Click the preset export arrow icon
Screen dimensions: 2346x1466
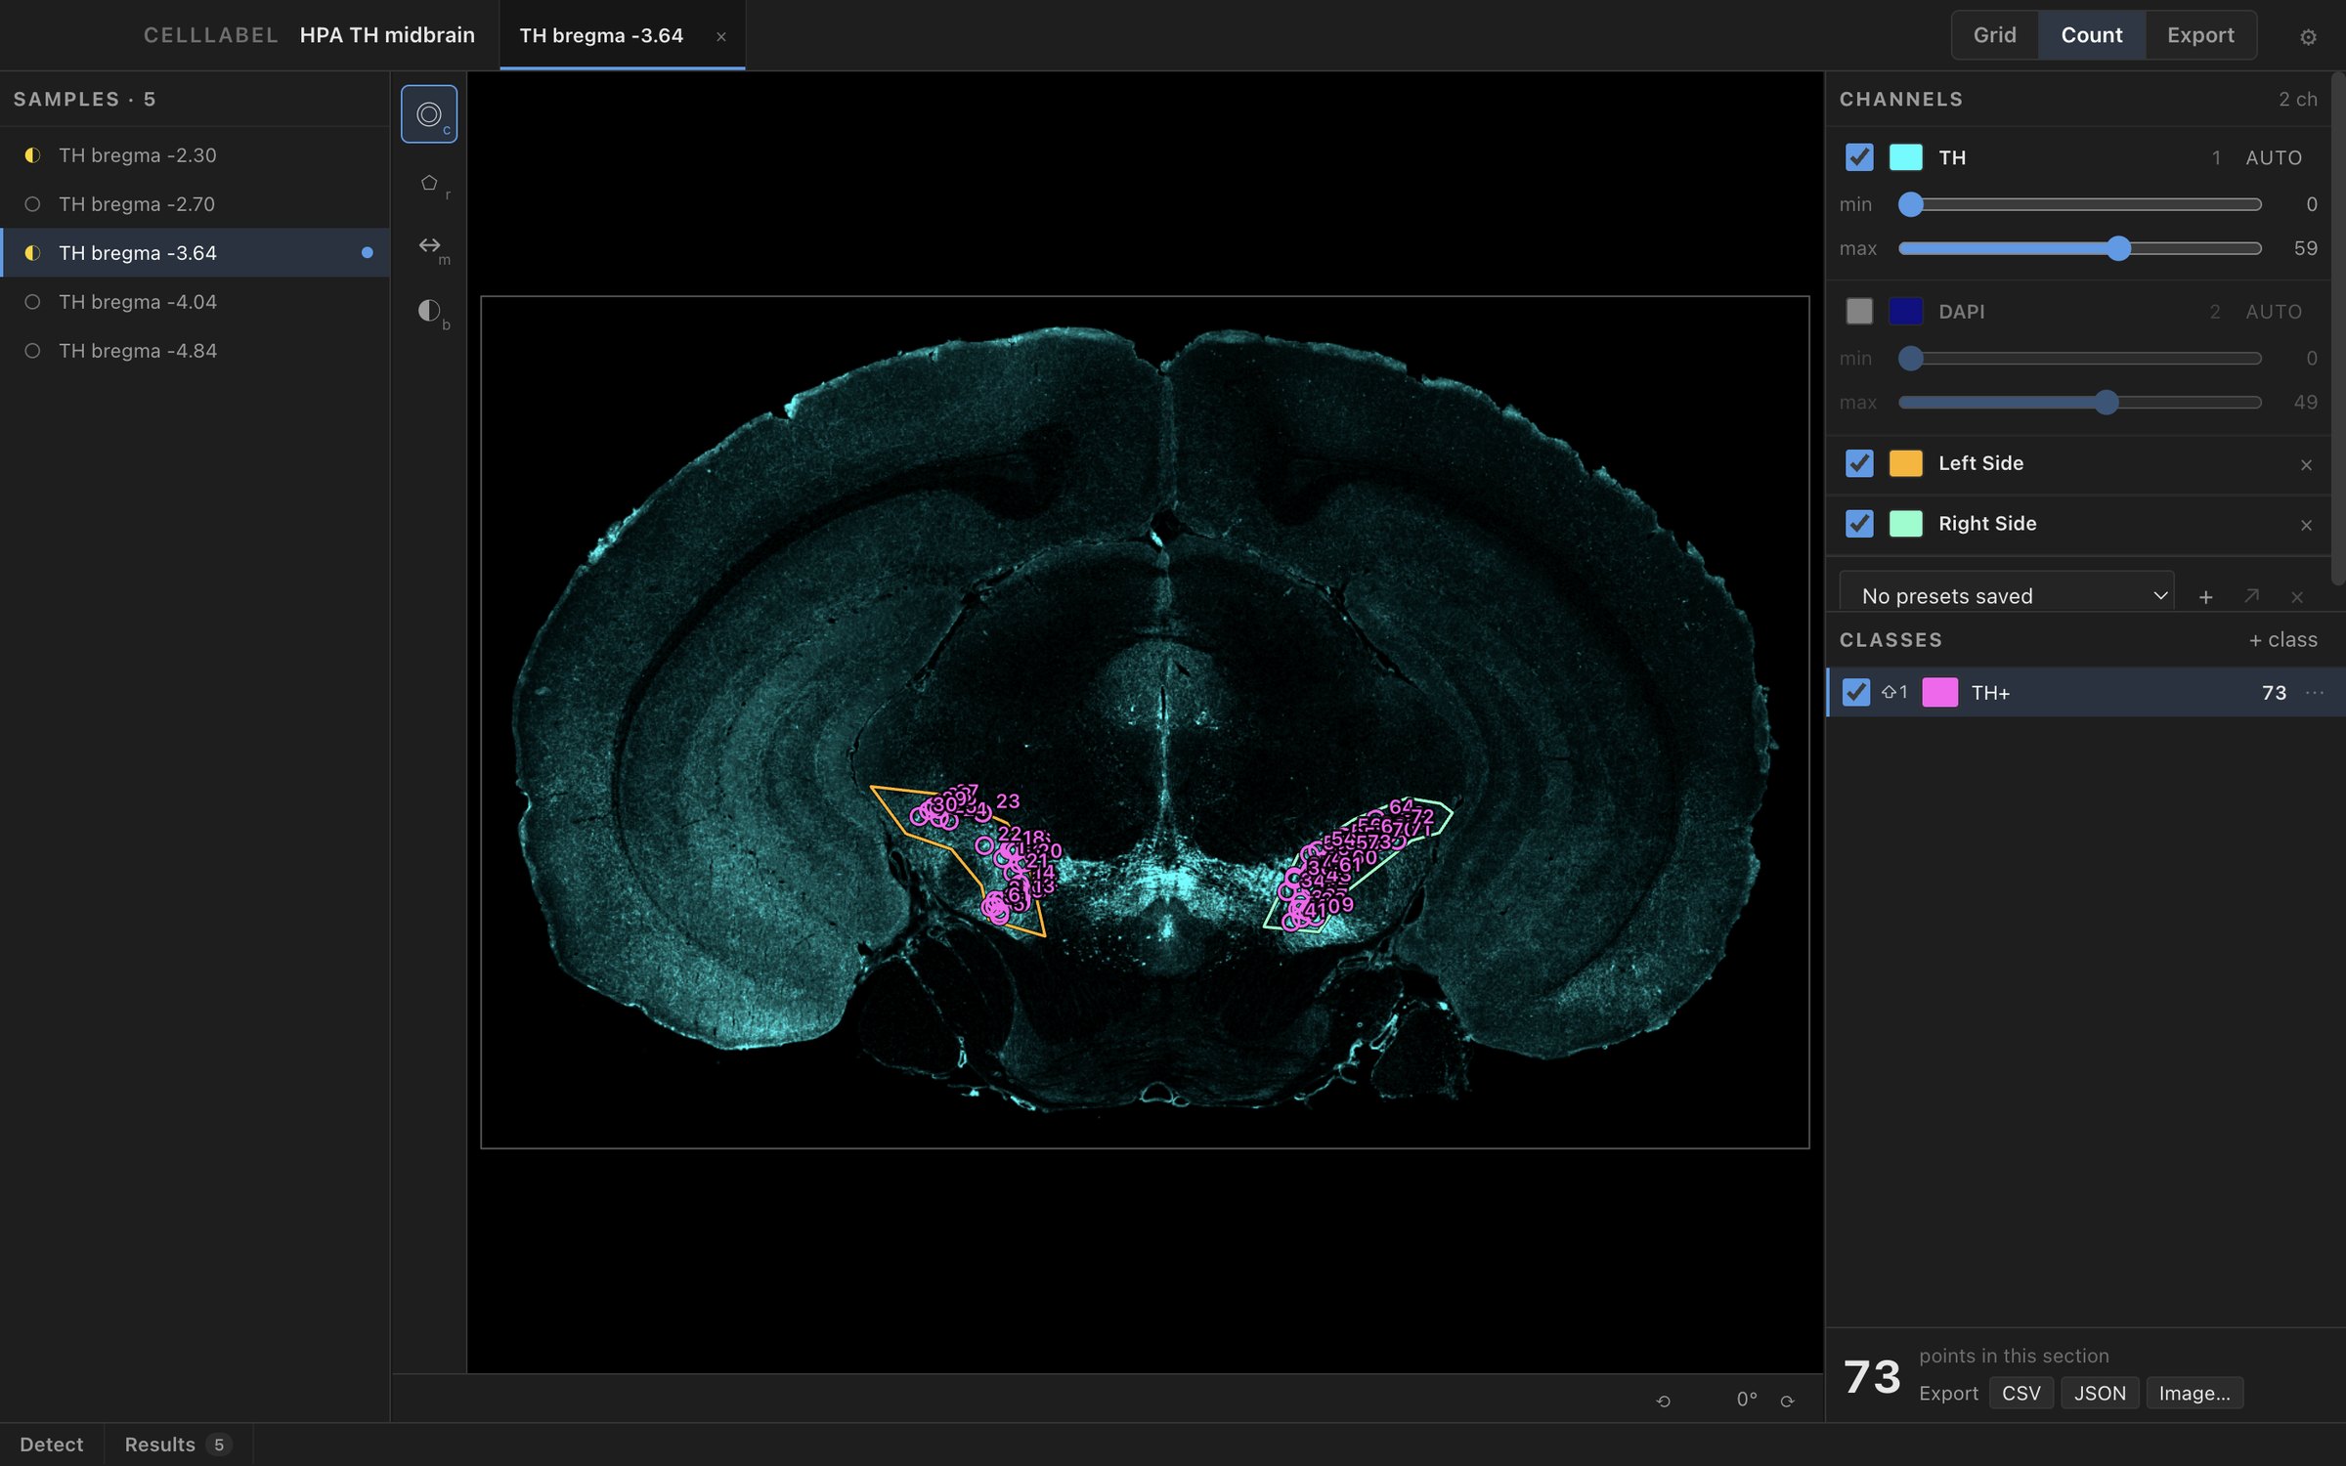(2252, 596)
